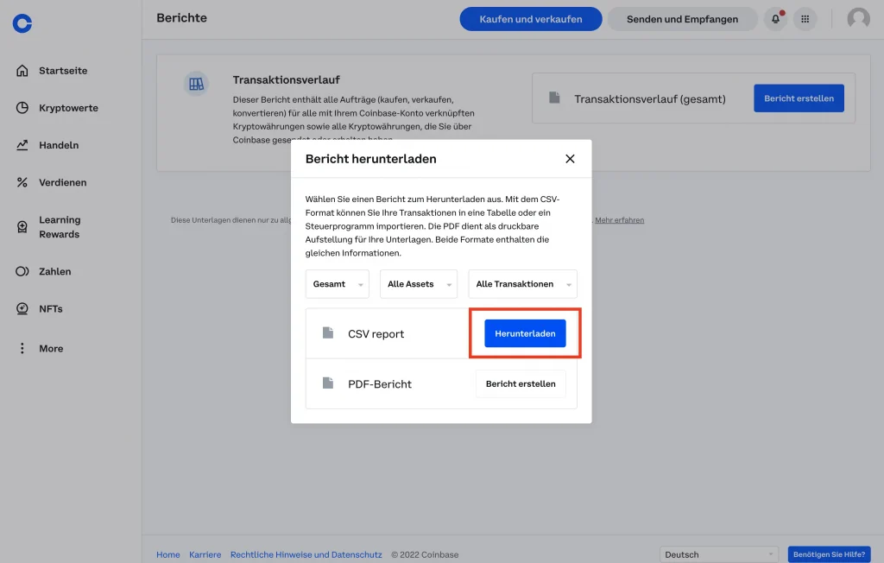Expand the Alle Transaktionen dropdown
The width and height of the screenshot is (884, 563).
pyautogui.click(x=522, y=284)
